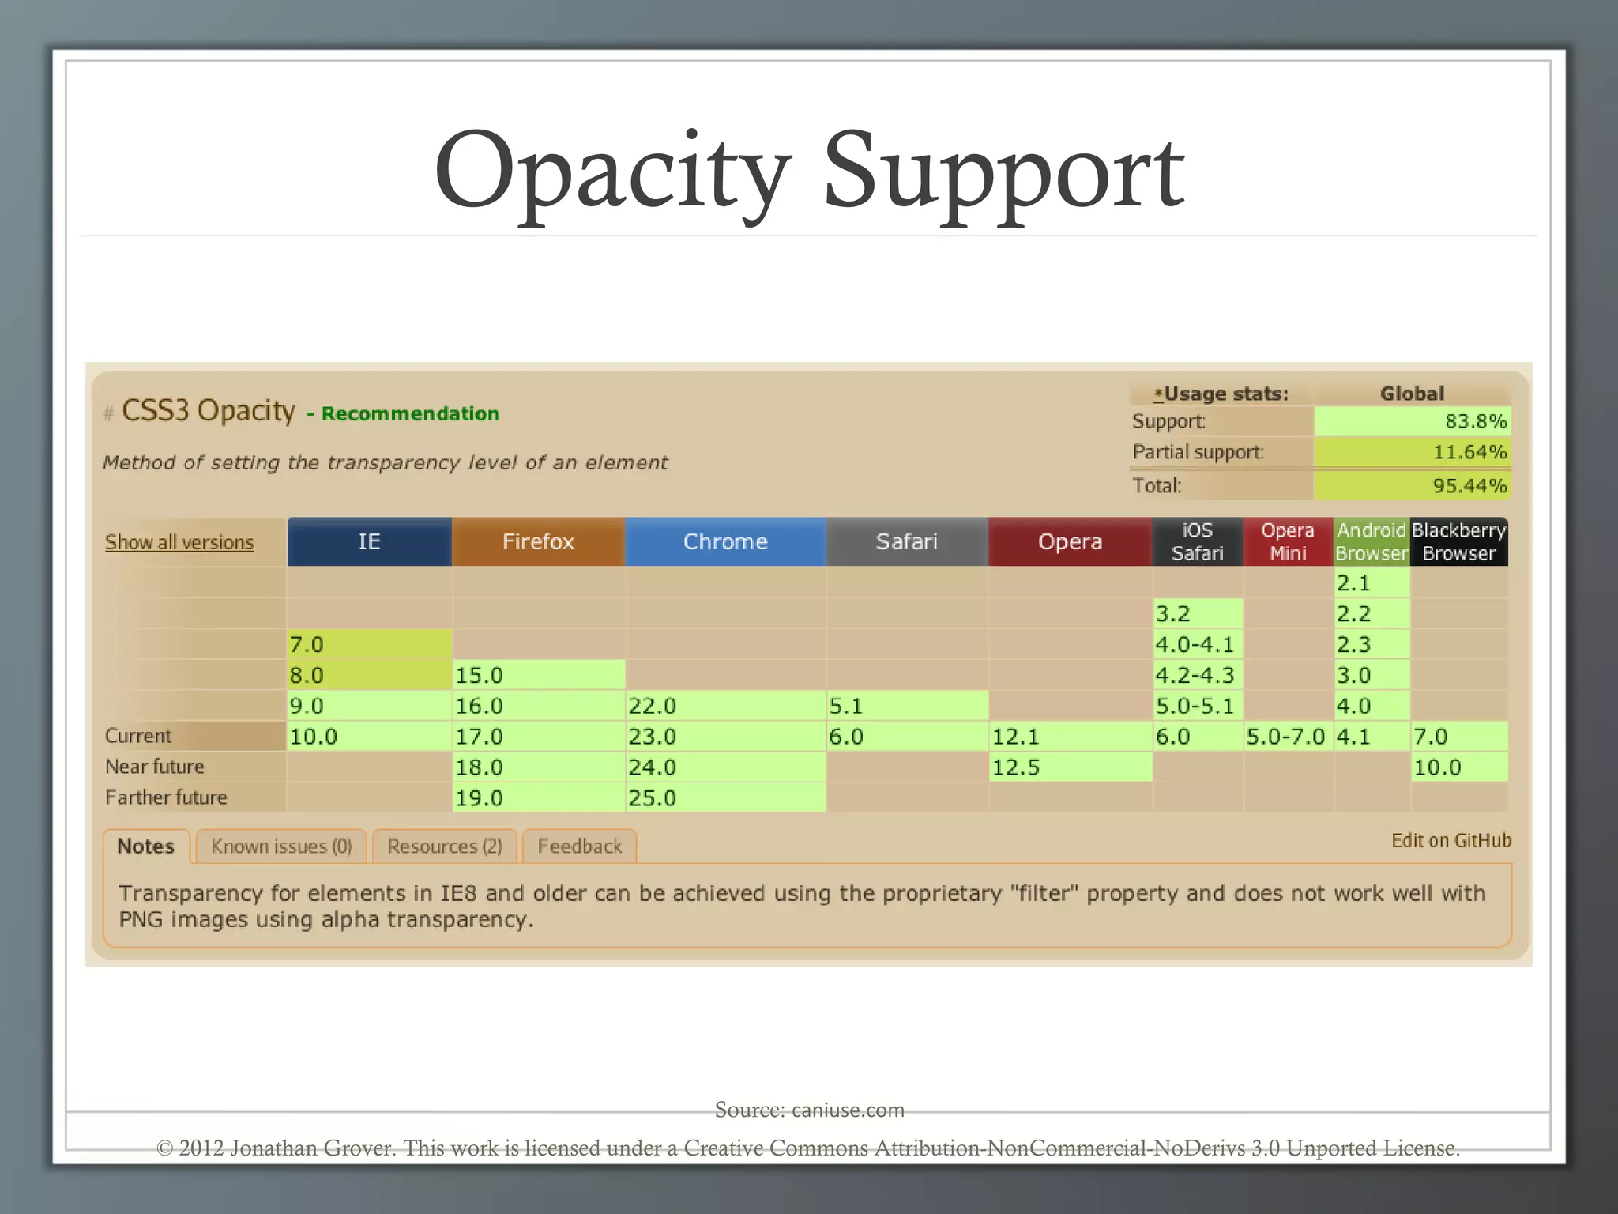
Task: Click the iOS Safari column header
Action: [1197, 542]
